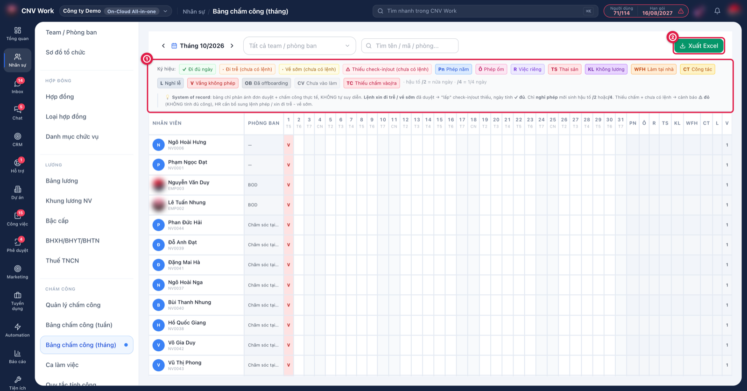
Task: Select Quản lý chấm công menu item
Action: point(87,305)
